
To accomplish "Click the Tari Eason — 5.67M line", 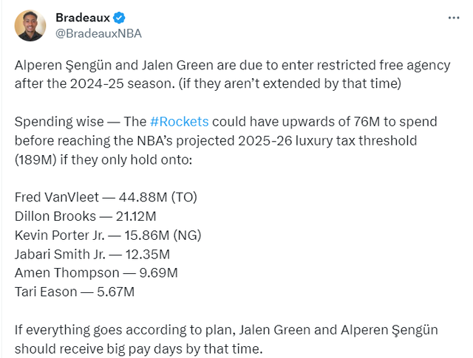I will (x=75, y=292).
